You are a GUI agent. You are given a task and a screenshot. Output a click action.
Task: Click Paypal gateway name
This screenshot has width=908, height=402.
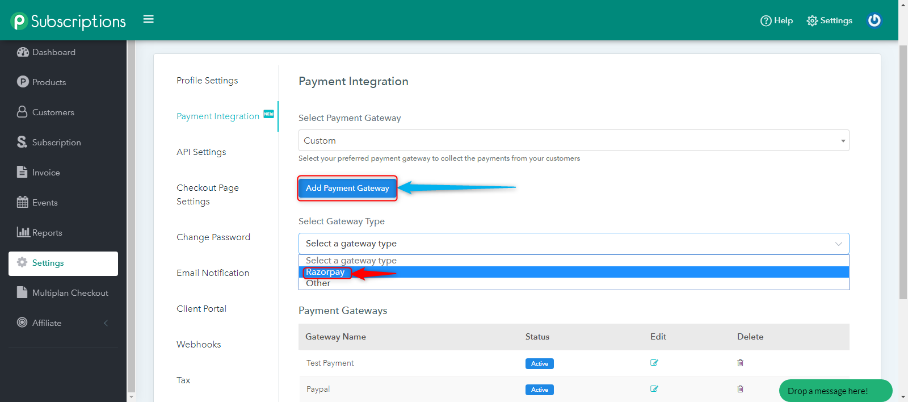coord(318,390)
